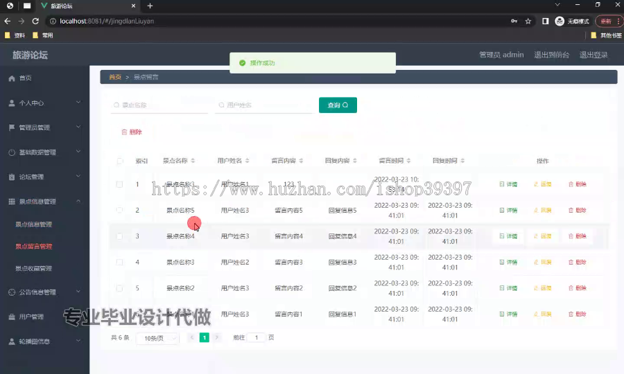The image size is (624, 374).
Task: Expand the 公告信息管理 sidebar menu
Action: coord(44,292)
